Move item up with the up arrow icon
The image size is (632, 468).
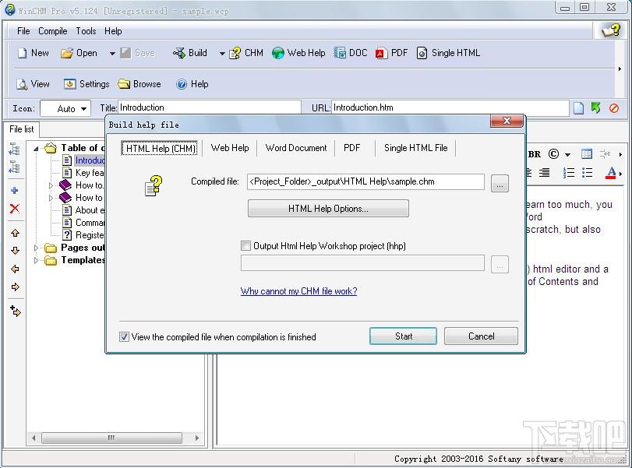click(16, 233)
